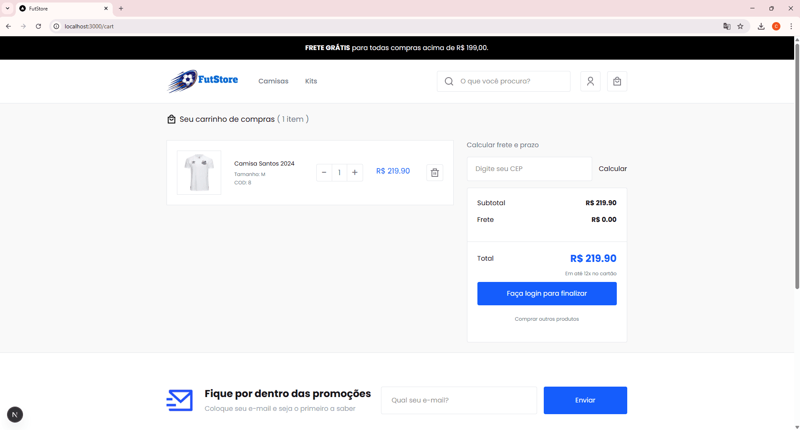Click the Chrome profile avatar icon

pos(776,26)
